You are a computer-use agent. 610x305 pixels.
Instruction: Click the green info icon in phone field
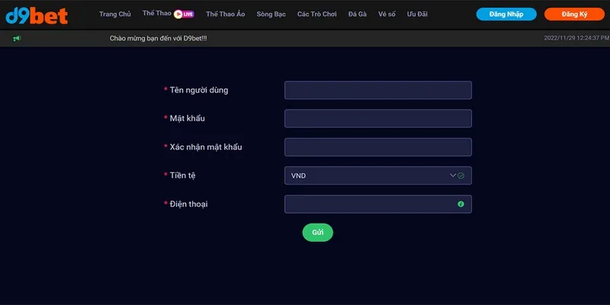pos(461,204)
